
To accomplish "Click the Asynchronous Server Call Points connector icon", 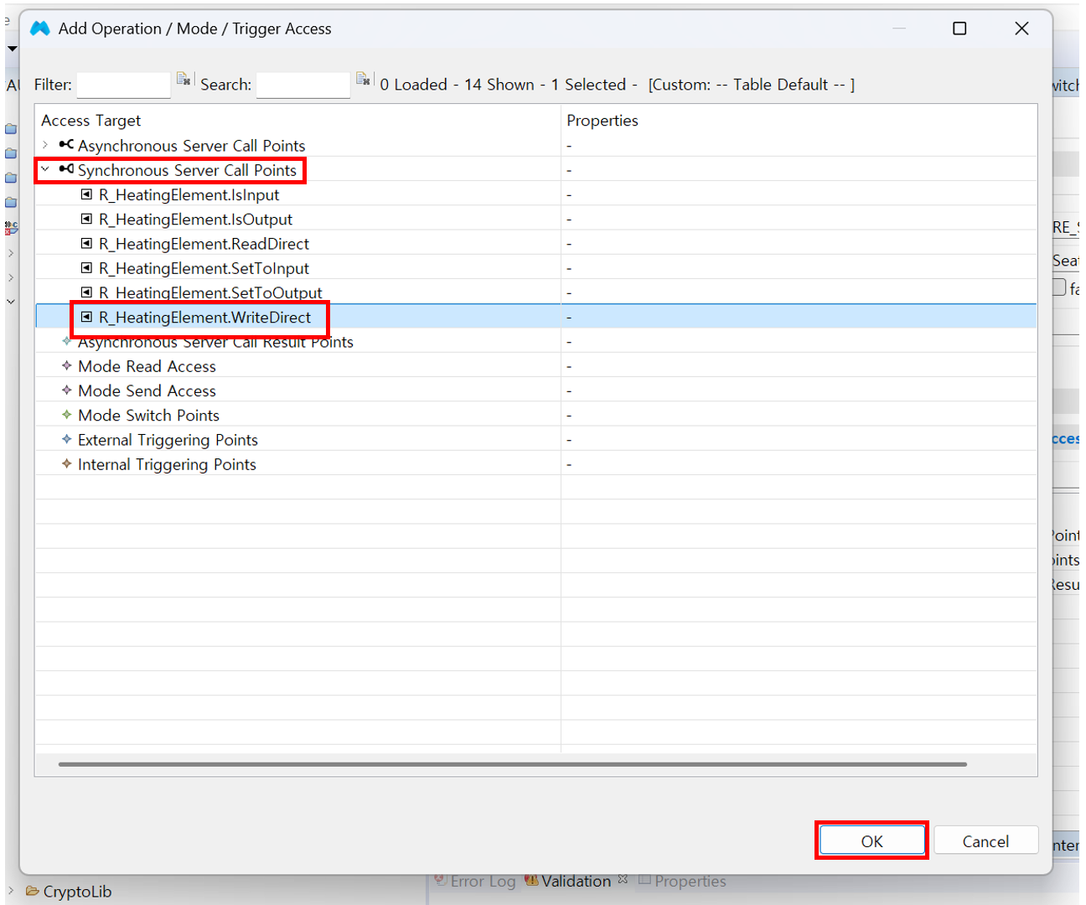I will point(66,145).
